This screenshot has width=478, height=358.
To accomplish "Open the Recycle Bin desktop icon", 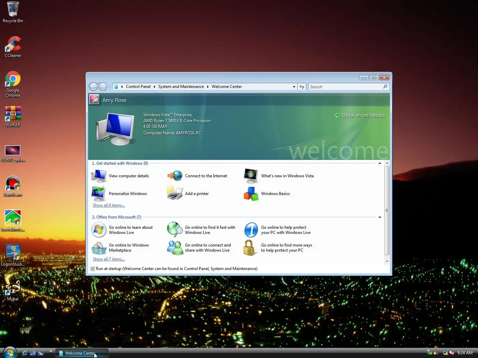I will point(13,12).
